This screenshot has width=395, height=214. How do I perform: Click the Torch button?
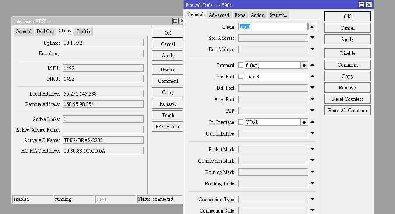coord(168,115)
